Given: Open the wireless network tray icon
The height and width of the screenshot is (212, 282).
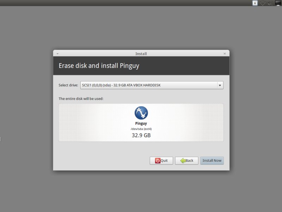Looking at the screenshot, I should pos(263,3).
